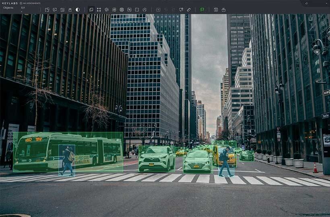The image size is (330, 217).
Task: Click the overlapping squares tool icon
Action: 91,10
